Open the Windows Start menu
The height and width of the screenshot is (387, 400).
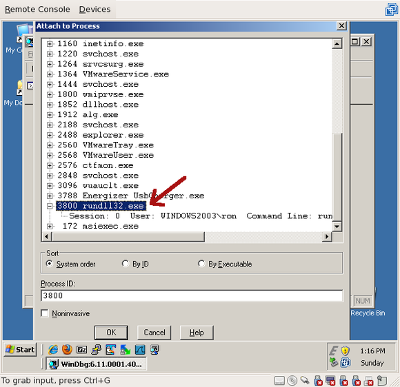coord(21,350)
